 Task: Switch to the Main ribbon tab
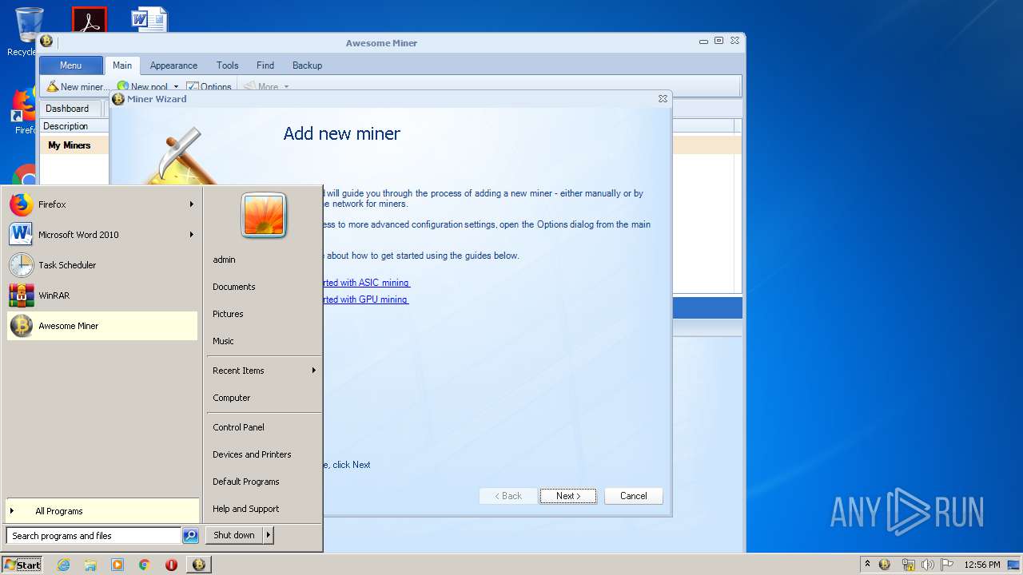click(x=122, y=65)
